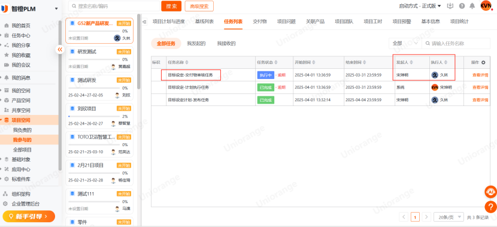Focus the 请输入任务名称 search field
This screenshot has height=227, width=497.
(456, 44)
